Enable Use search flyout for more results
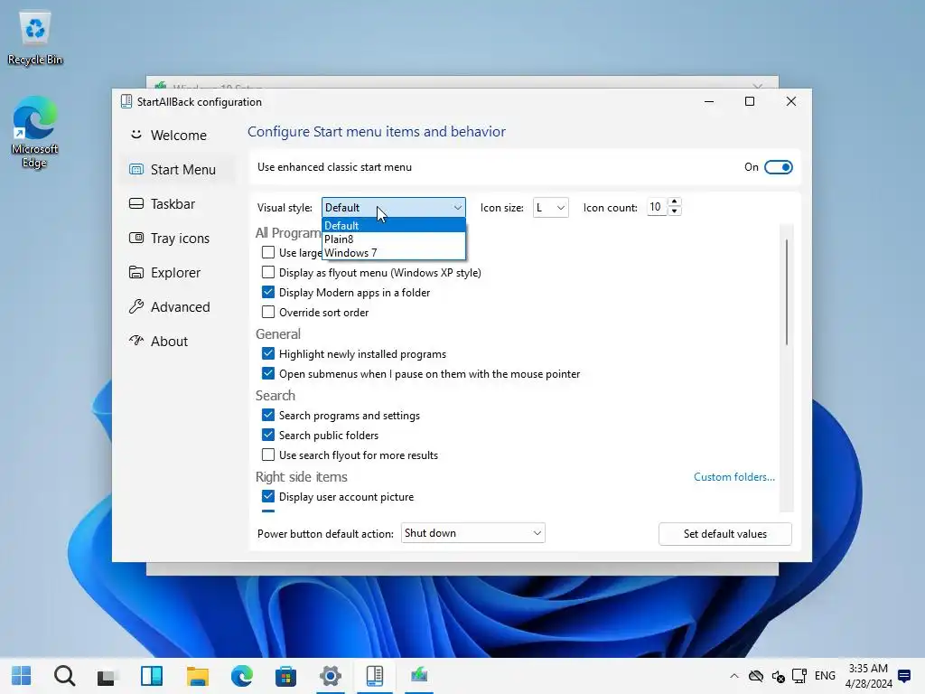This screenshot has height=694, width=925. pos(267,455)
